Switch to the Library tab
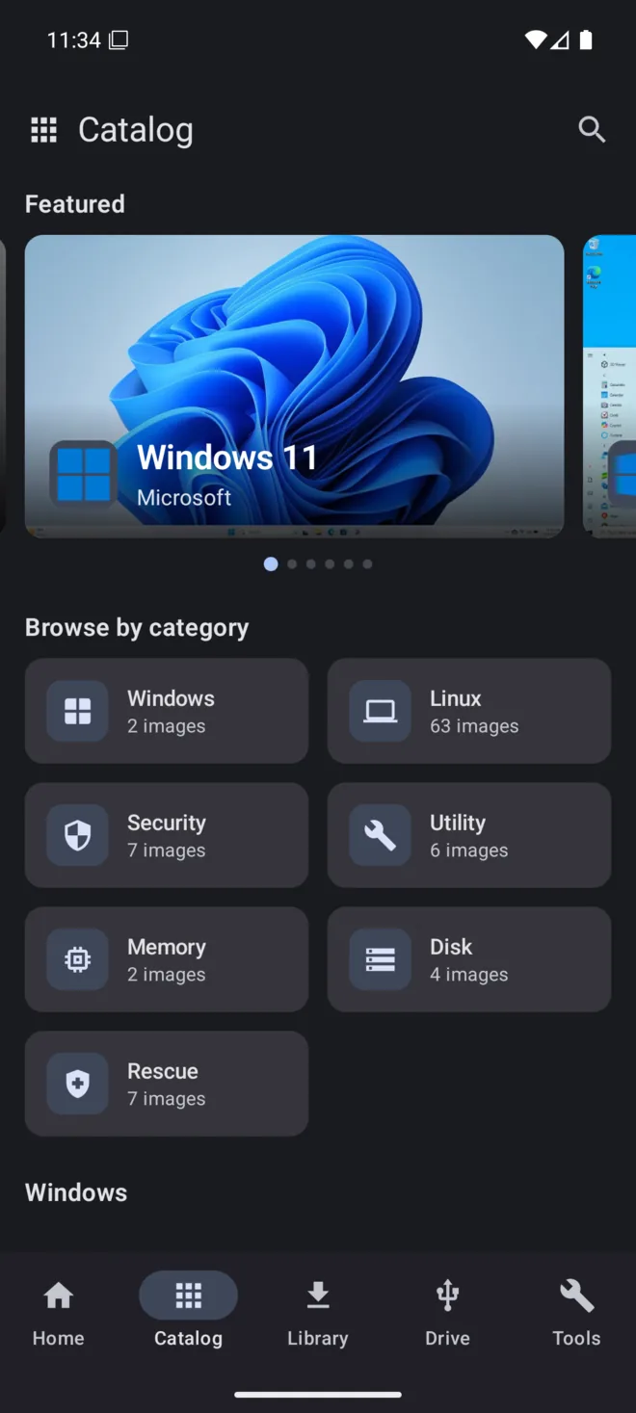The image size is (636, 1413). pos(318,1313)
